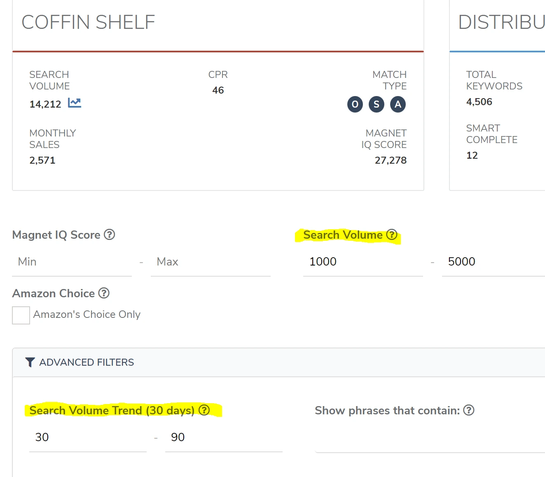
Task: Click the Amazon's Choice Only label text
Action: (87, 315)
